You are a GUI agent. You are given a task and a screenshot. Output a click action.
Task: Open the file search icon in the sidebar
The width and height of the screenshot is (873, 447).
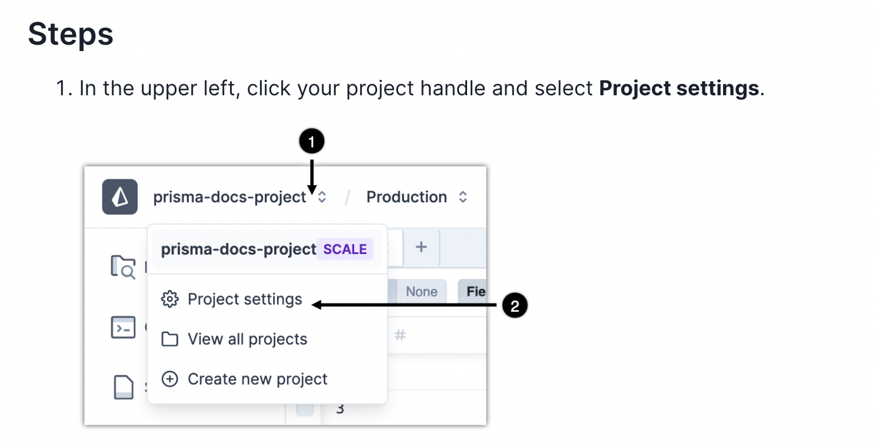122,267
